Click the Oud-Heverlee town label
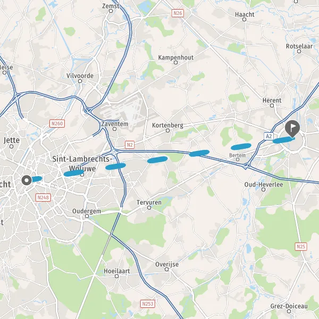The image size is (319, 319). 264,184
